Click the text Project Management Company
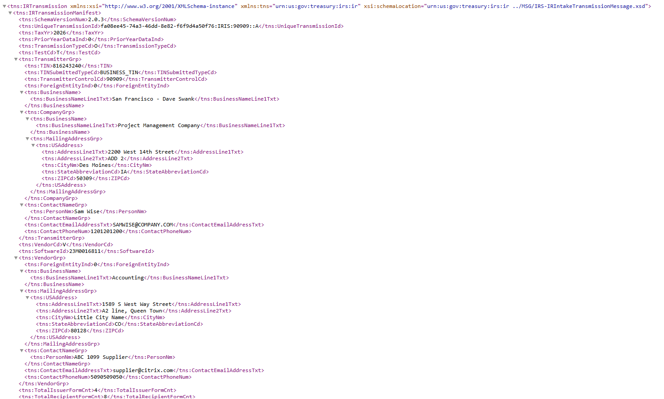The image size is (664, 399). click(159, 125)
